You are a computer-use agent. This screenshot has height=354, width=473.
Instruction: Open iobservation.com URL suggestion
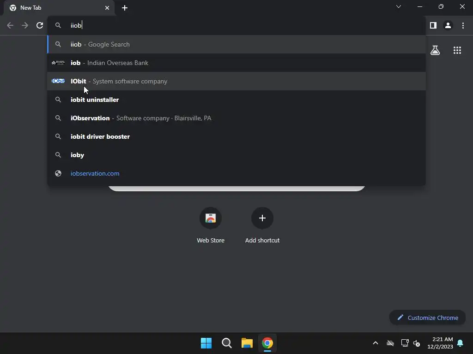pos(236,173)
